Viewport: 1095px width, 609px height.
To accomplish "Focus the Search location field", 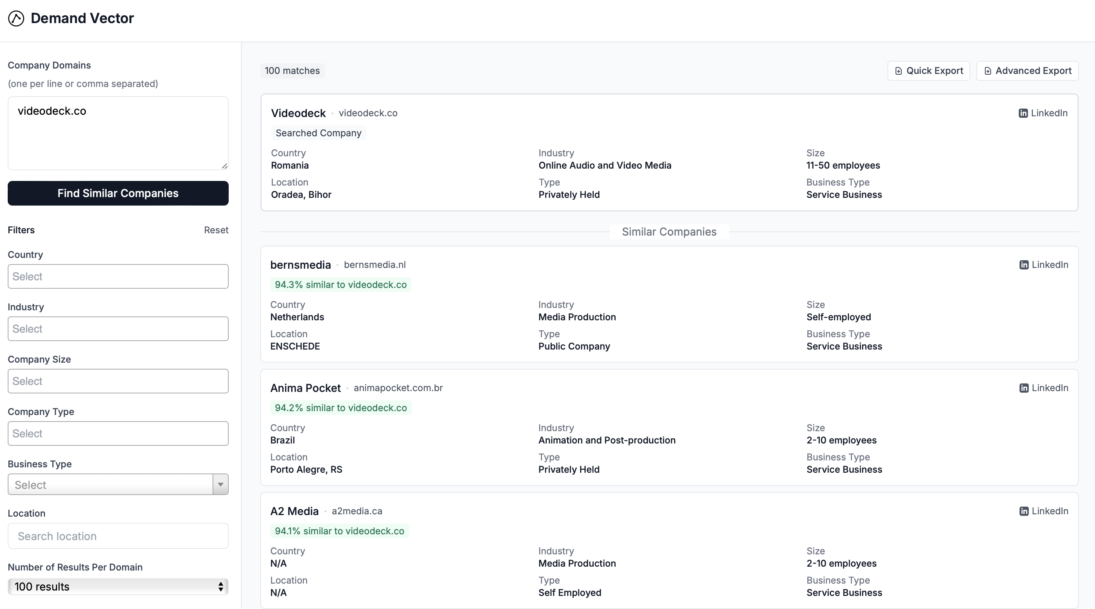I will pyautogui.click(x=118, y=536).
